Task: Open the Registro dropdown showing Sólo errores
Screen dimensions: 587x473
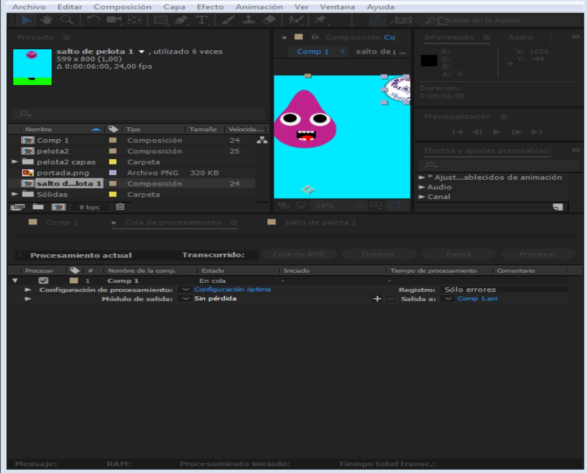Action: pyautogui.click(x=504, y=290)
